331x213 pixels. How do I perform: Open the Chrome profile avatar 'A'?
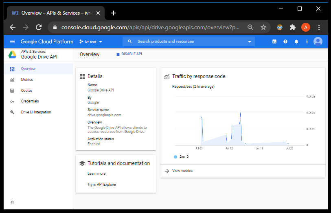pos(306,27)
